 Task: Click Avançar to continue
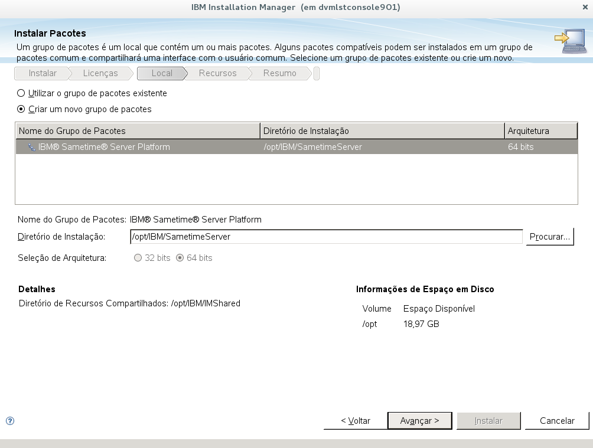[420, 421]
